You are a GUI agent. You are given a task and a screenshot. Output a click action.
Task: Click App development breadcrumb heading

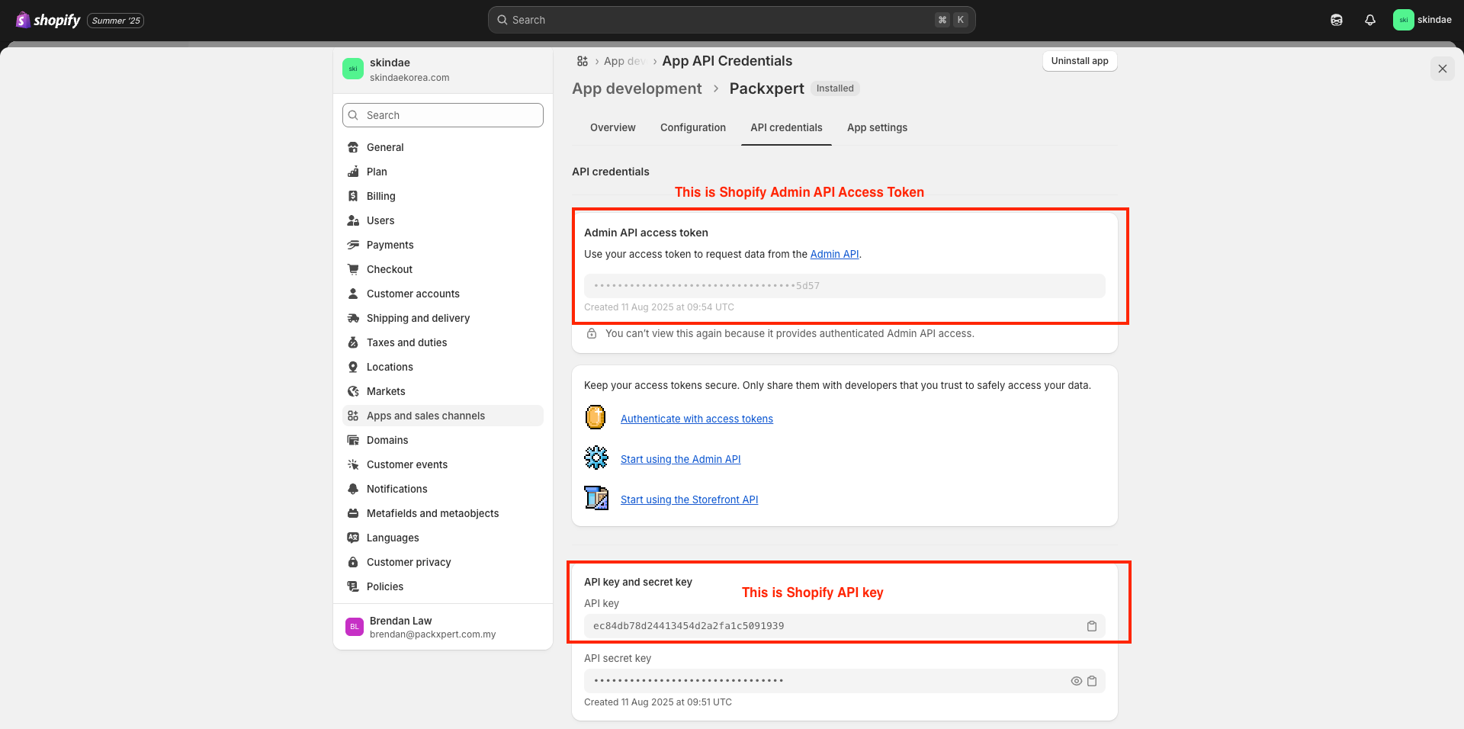pyautogui.click(x=637, y=88)
